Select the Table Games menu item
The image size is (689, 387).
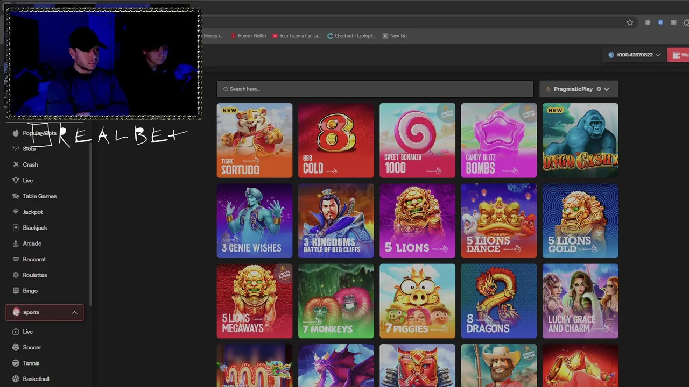[40, 196]
